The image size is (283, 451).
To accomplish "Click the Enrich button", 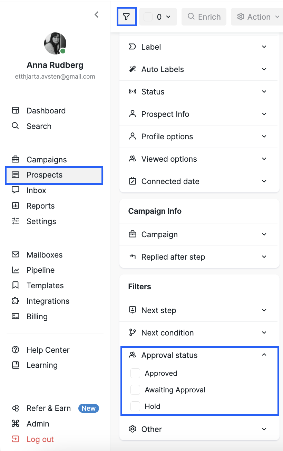I will tap(204, 17).
